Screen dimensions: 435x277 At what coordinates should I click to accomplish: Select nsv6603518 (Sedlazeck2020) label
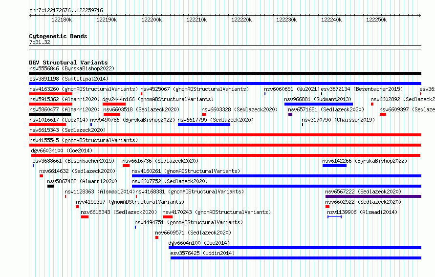pos(141,109)
